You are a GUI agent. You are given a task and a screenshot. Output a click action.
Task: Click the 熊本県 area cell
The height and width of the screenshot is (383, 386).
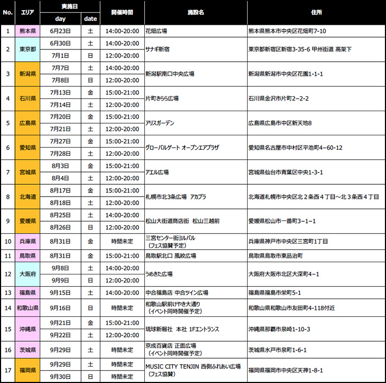point(27,31)
